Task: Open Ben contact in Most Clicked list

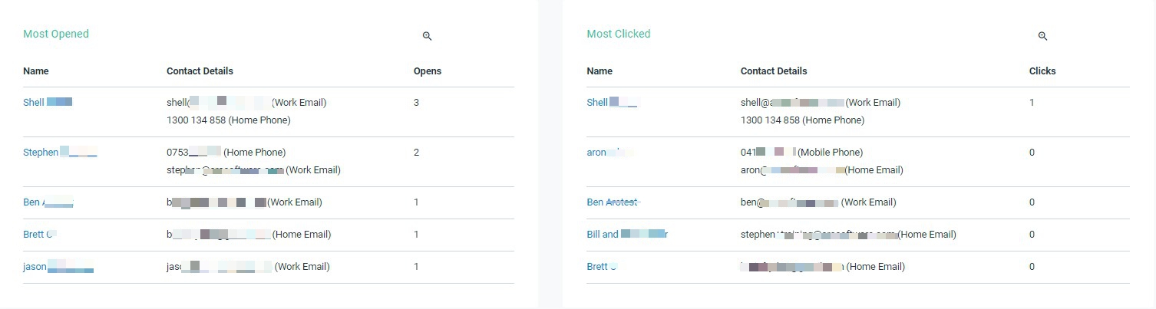Action: [613, 202]
